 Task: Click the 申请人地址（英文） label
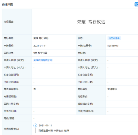point(89,68)
